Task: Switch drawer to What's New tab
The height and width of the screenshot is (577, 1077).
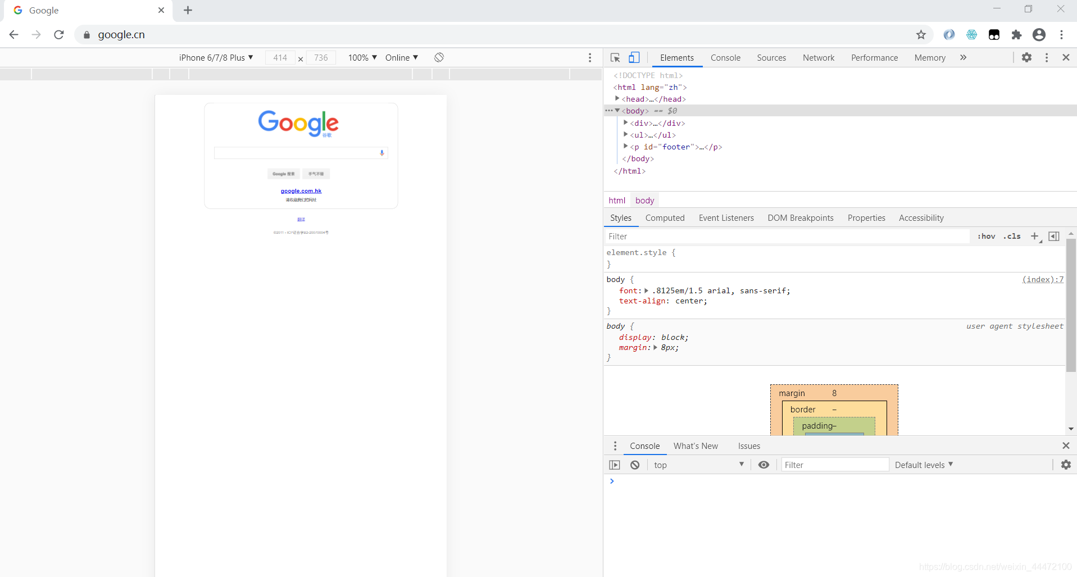Action: 696,446
